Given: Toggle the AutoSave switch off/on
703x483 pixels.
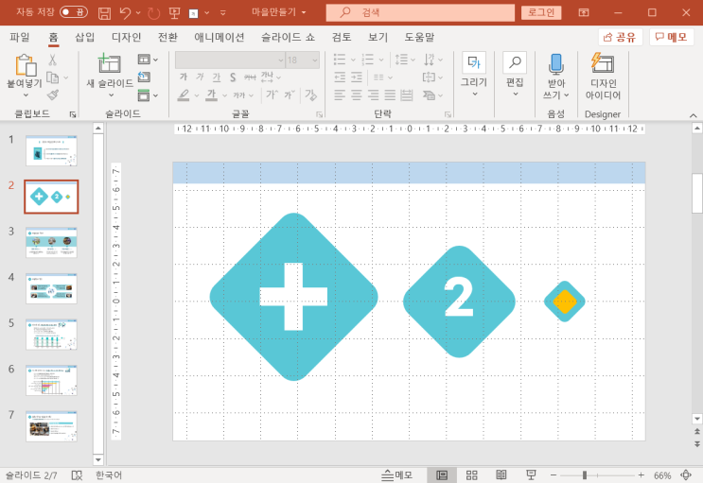Looking at the screenshot, I should [74, 12].
